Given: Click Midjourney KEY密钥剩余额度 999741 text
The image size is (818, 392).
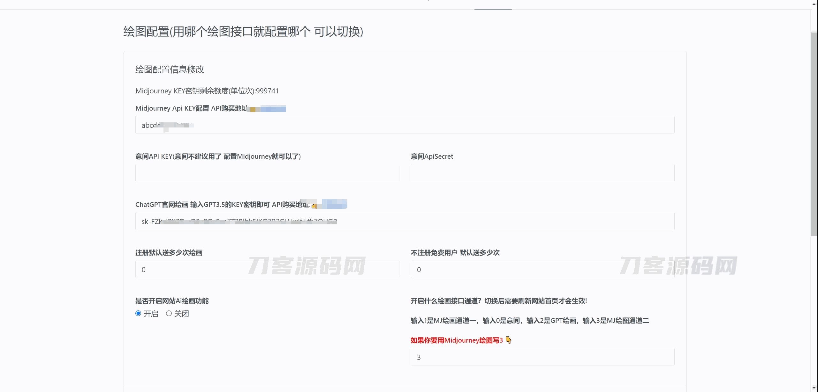Looking at the screenshot, I should point(207,91).
